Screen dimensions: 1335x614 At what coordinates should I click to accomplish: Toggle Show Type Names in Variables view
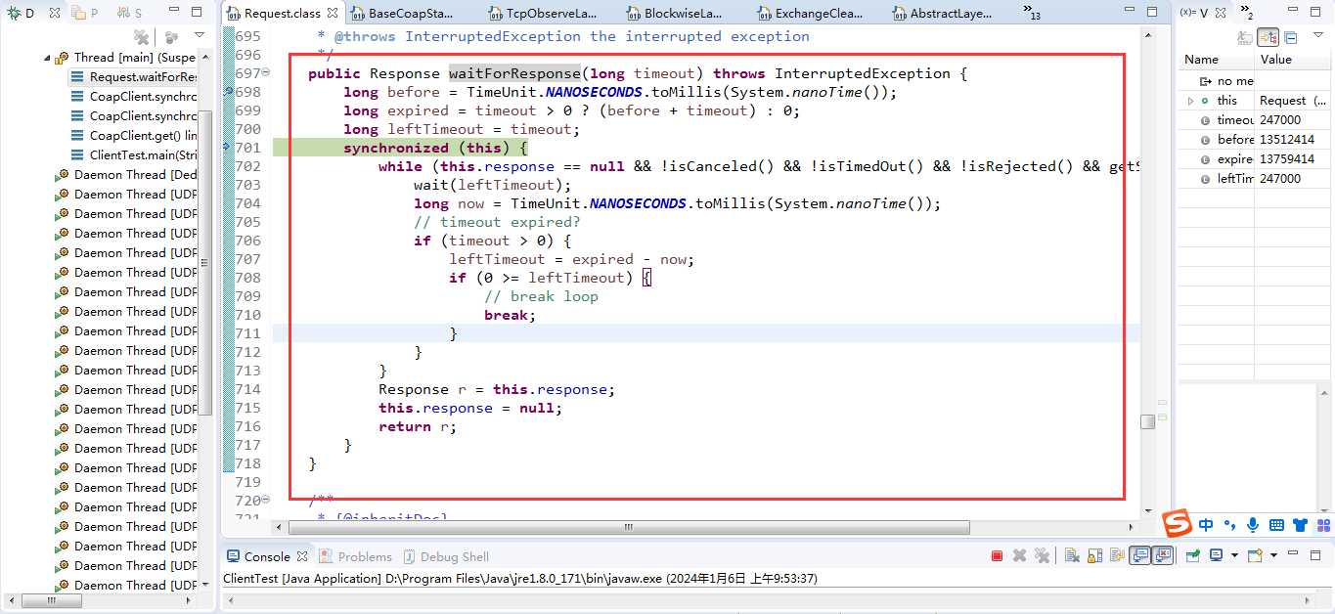point(1245,37)
